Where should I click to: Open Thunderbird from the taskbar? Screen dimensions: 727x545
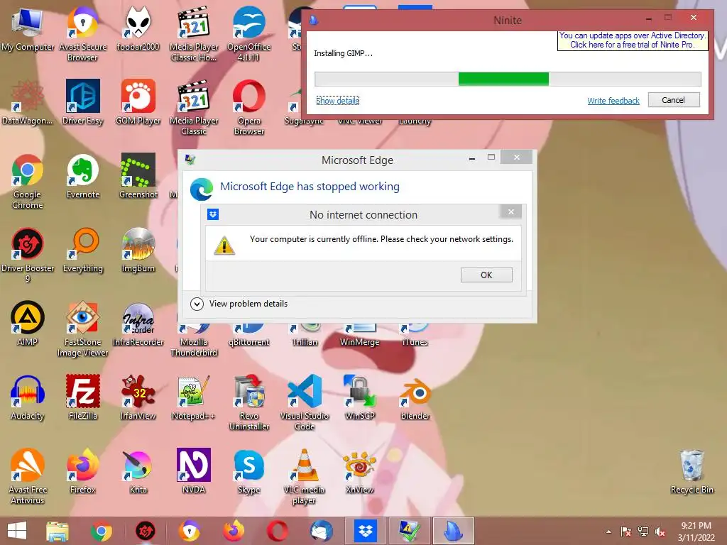322,531
